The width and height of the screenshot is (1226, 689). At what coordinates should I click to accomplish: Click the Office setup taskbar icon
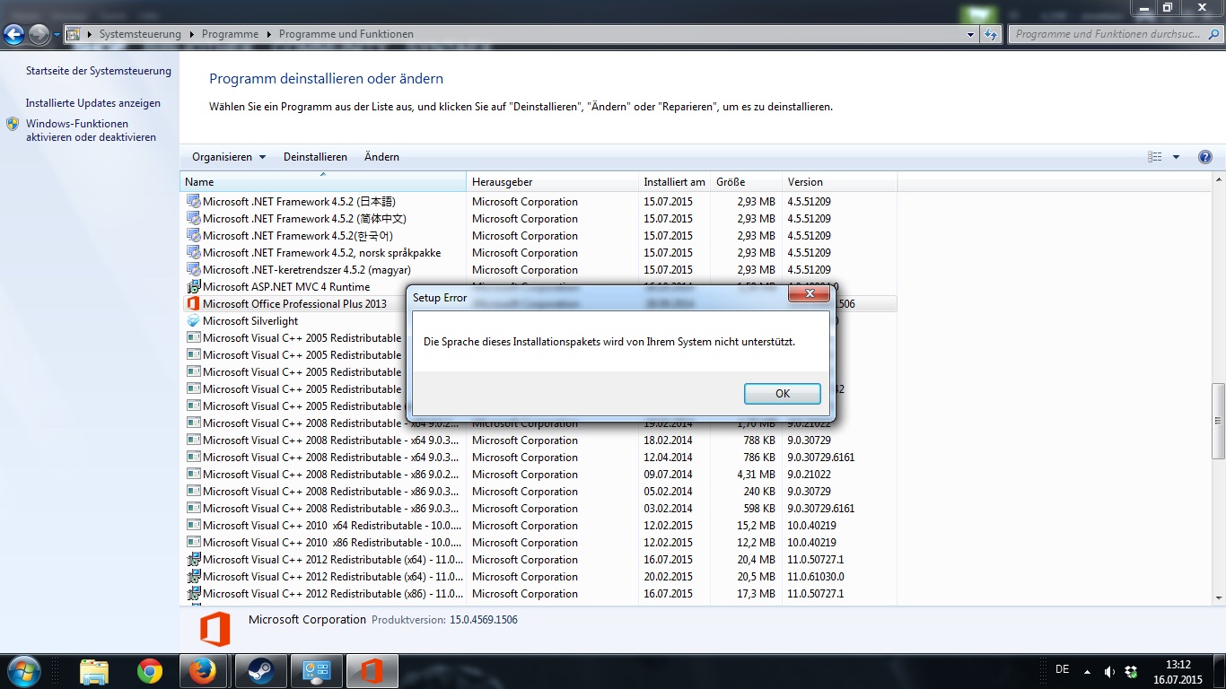click(x=372, y=671)
